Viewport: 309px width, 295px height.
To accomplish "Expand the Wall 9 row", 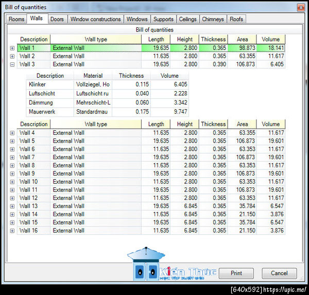I will [x=12, y=173].
